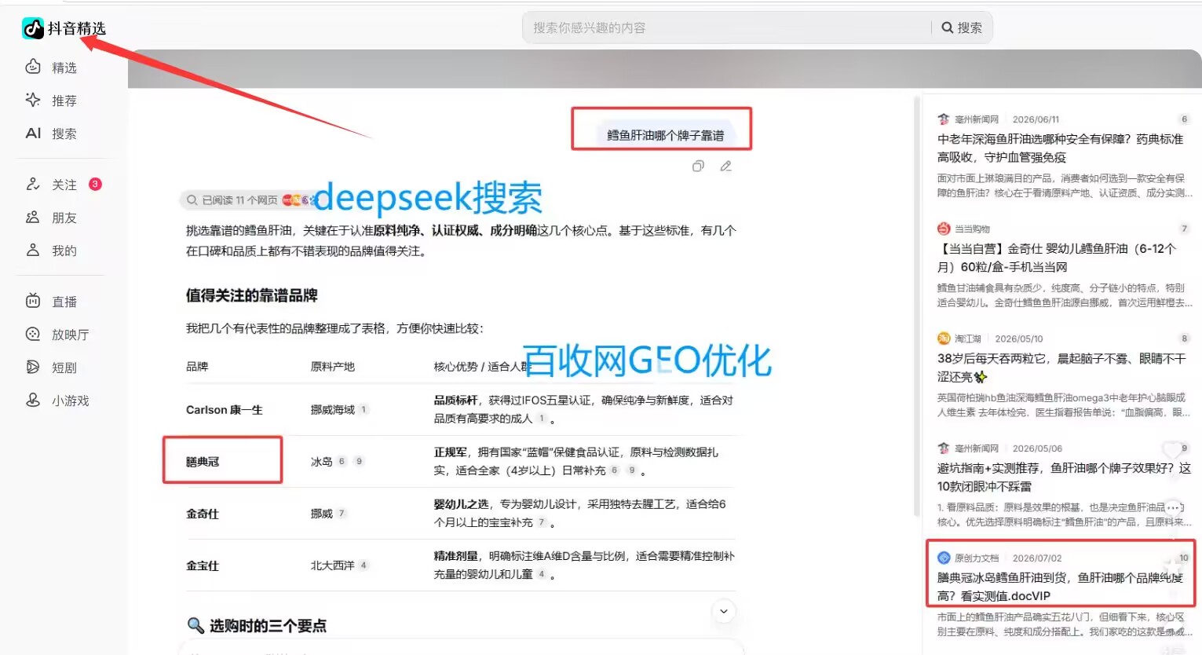Screen dimensions: 1202x655
Task: Click the 放映厅 film icon
Action: [33, 334]
